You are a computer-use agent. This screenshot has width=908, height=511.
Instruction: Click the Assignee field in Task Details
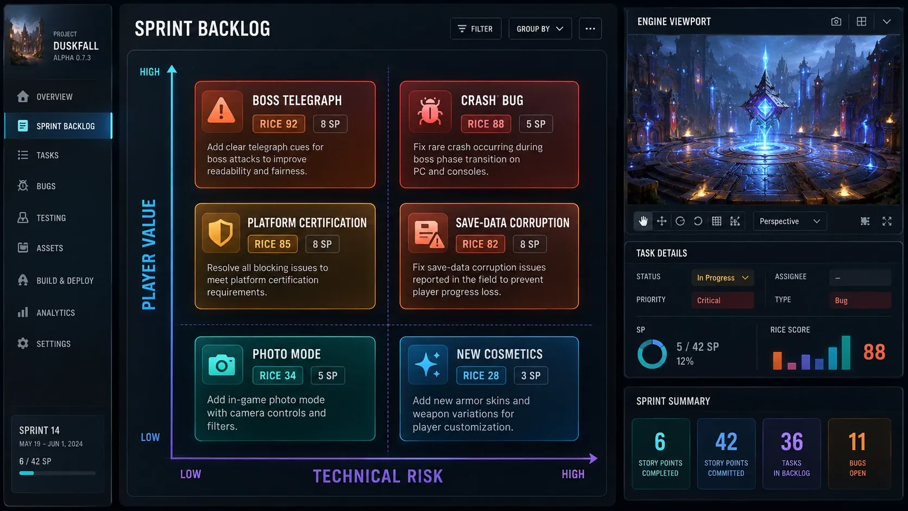click(860, 277)
